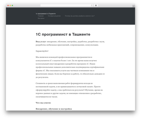Open the Контакты menu item
Viewport: 141px width, 119px height.
41,18
